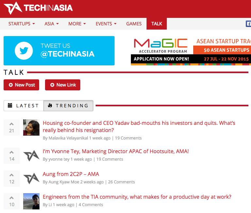251x213 pixels.
Task: Open 19 Comments on Yvonne Tey post
Action: (x=110, y=159)
